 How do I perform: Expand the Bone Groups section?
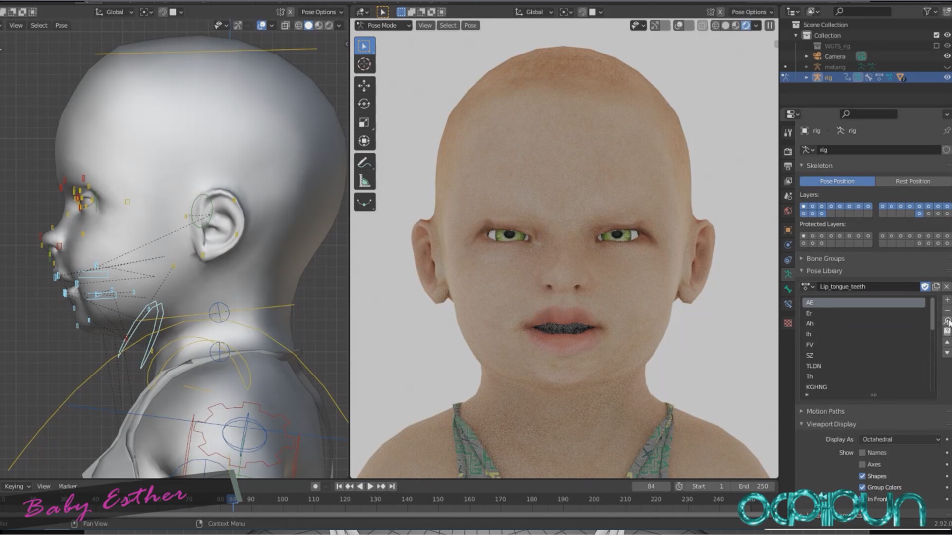click(x=826, y=258)
